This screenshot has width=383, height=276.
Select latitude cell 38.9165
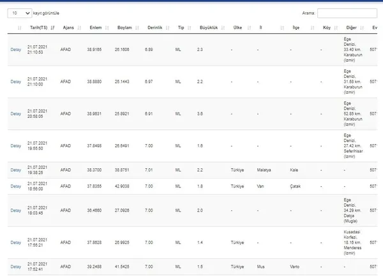94,50
